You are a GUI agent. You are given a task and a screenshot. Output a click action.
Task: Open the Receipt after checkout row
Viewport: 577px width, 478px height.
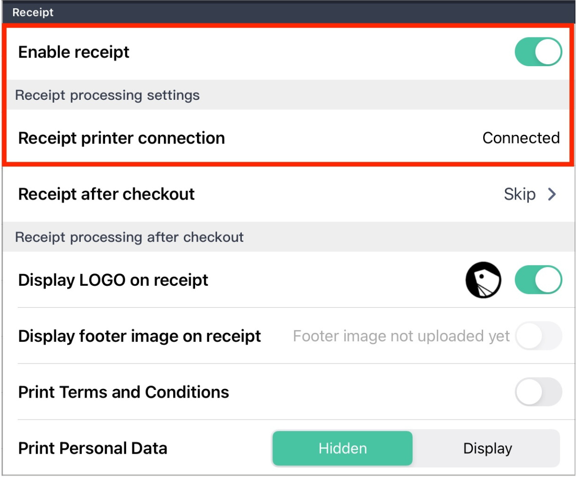288,194
